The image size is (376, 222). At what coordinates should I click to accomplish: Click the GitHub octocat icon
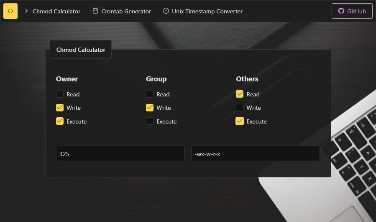point(341,11)
